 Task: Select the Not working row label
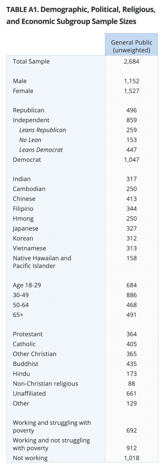30,458
